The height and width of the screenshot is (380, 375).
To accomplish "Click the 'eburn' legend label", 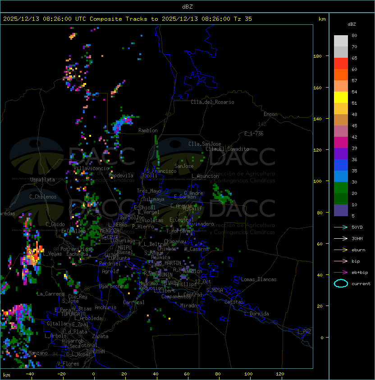I will point(358,250).
